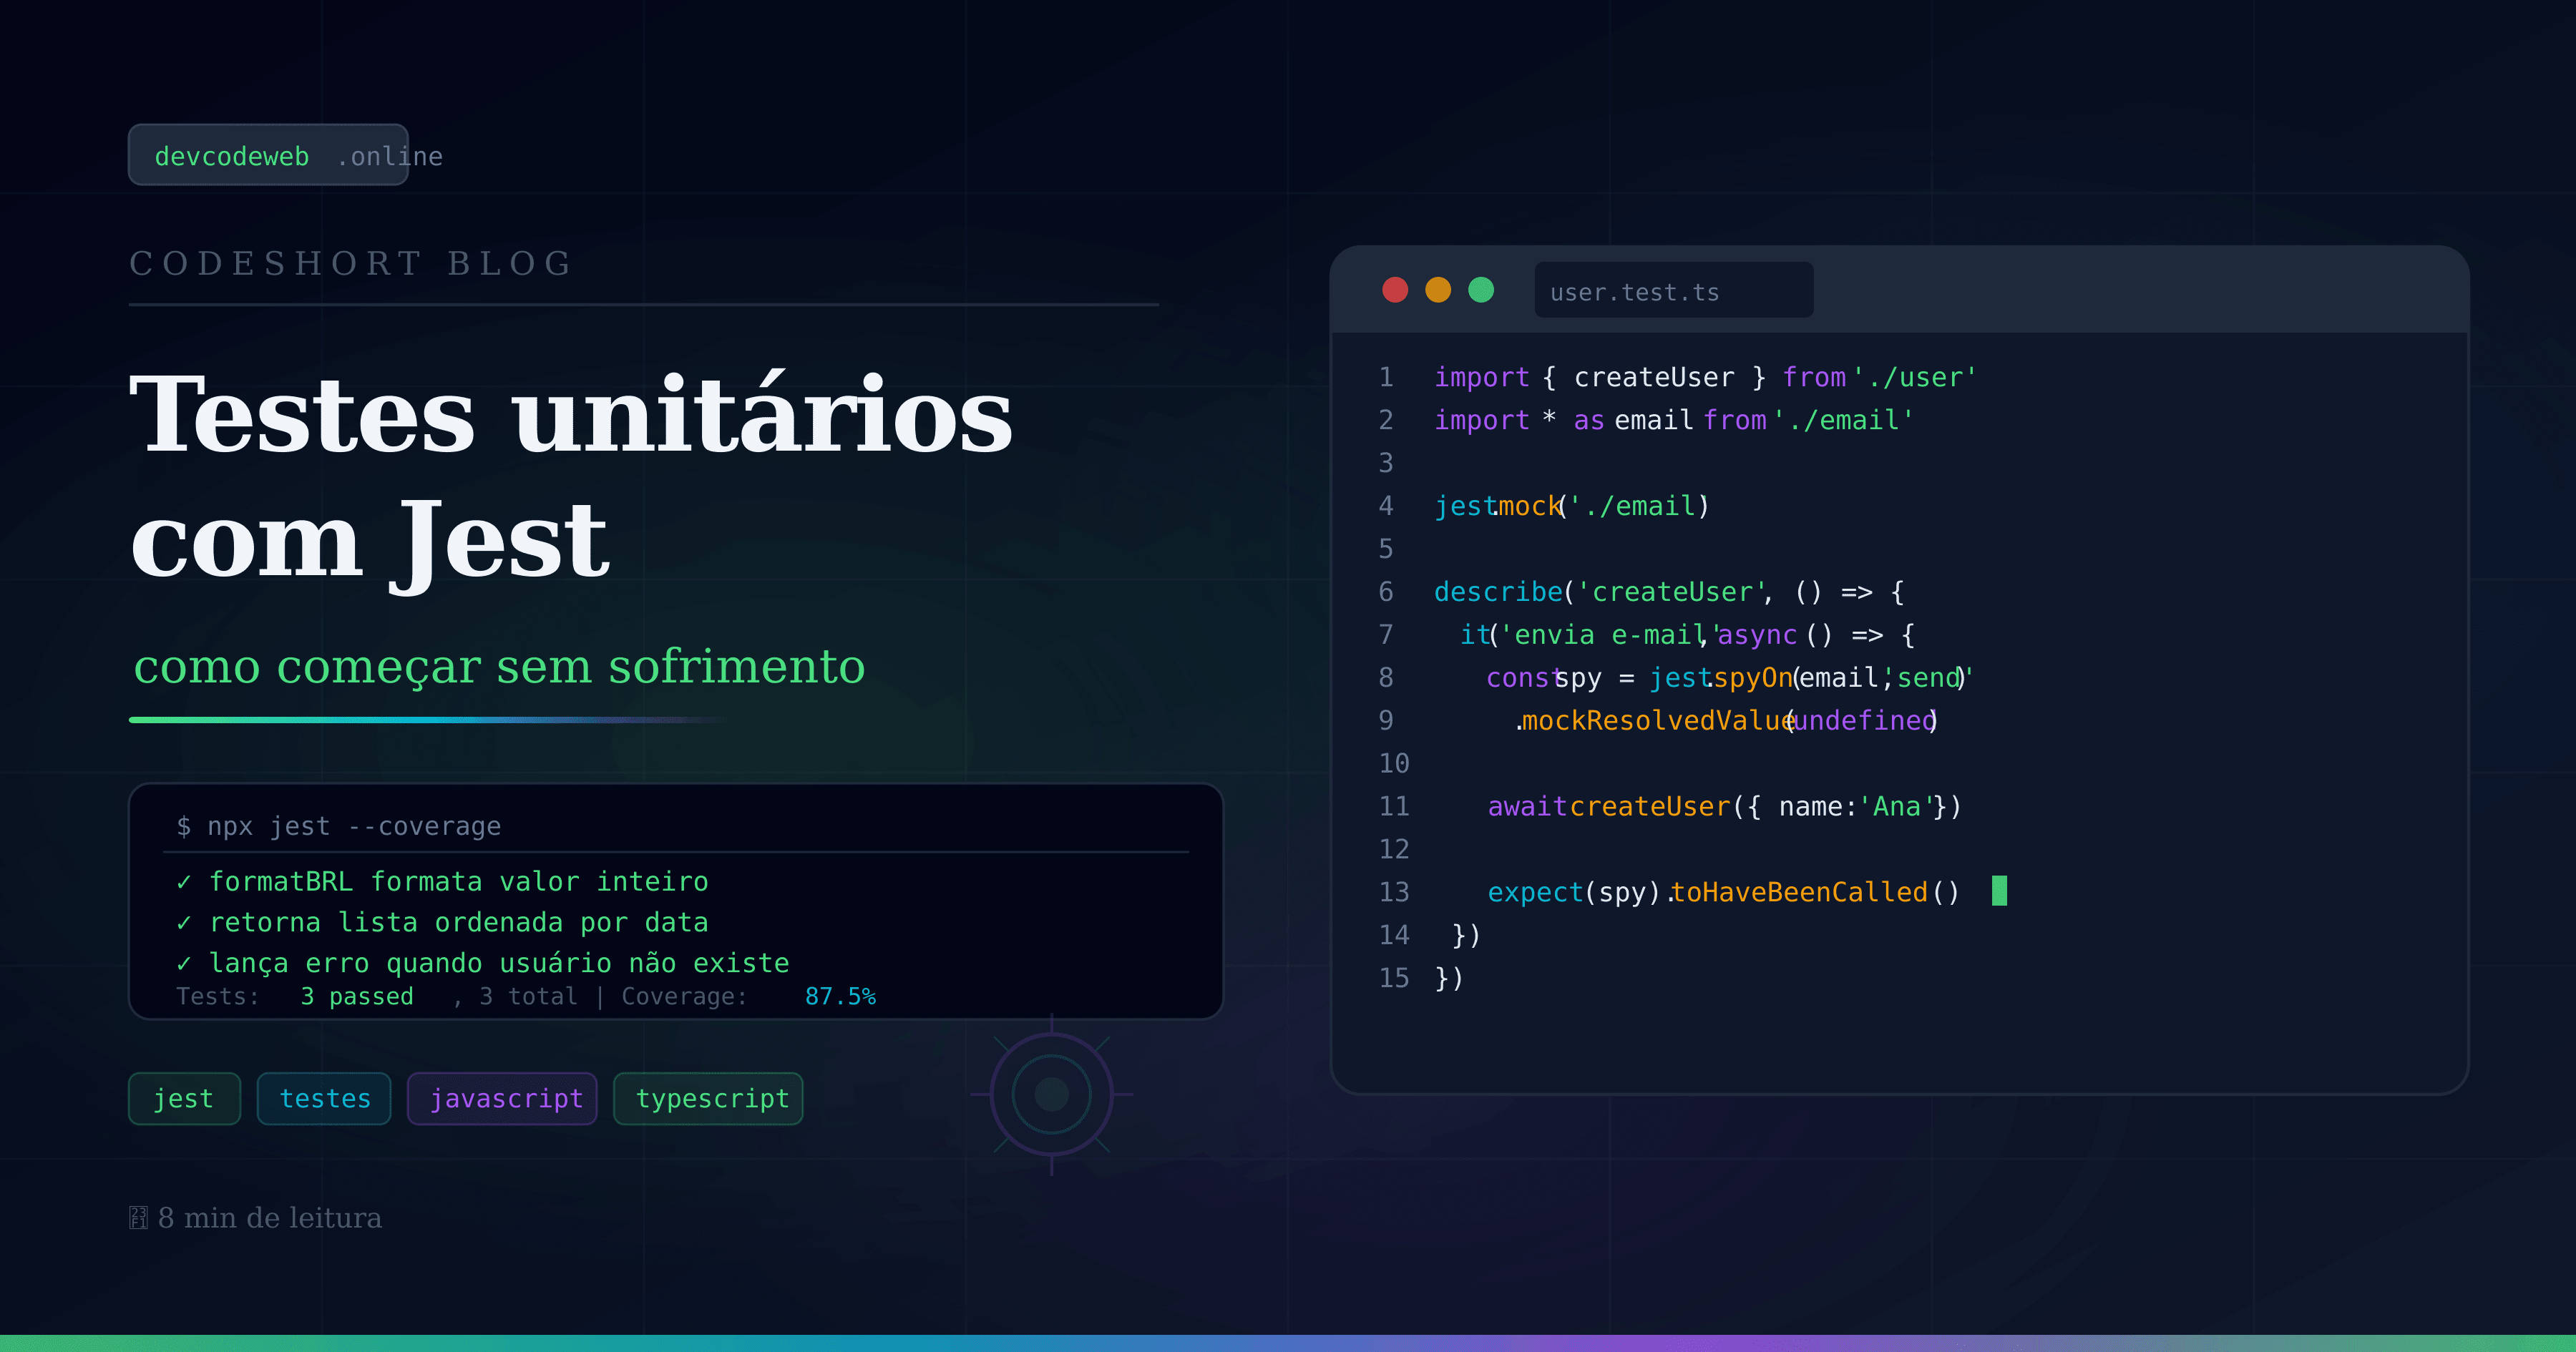Select the 'javascript' tag
The image size is (2576, 1352).
502,1098
